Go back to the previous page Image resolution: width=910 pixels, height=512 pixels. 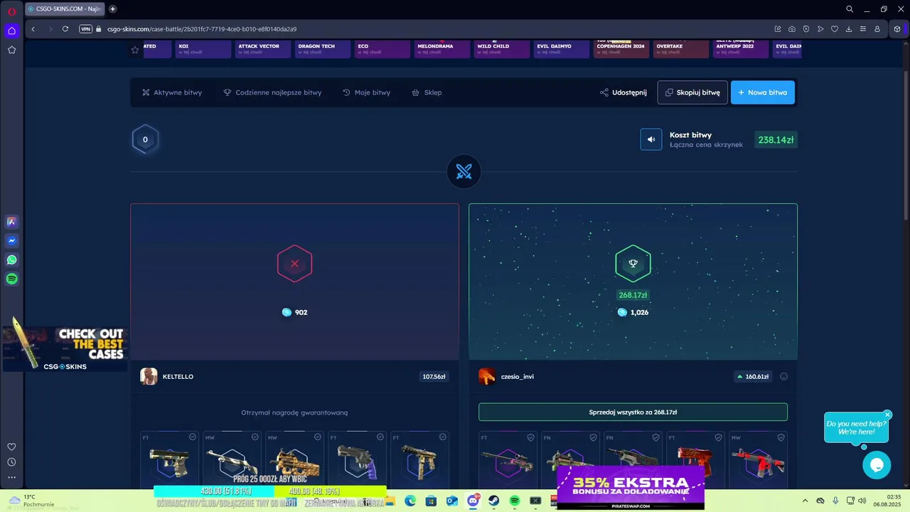coord(33,29)
